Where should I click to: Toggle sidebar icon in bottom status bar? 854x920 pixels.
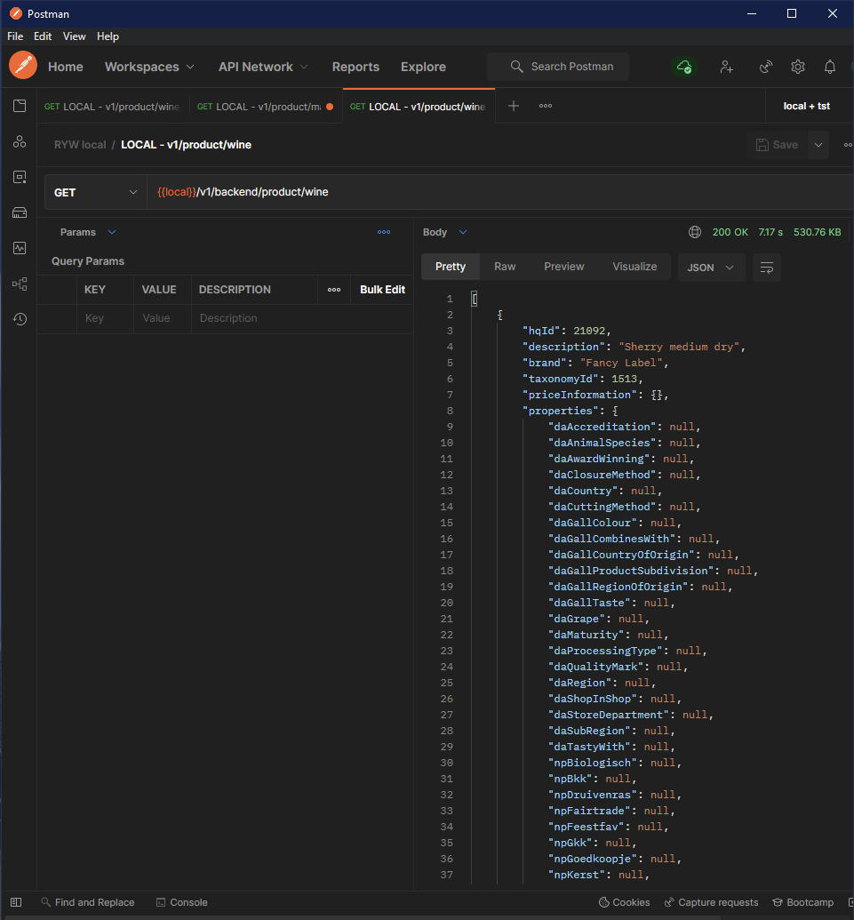point(16,902)
